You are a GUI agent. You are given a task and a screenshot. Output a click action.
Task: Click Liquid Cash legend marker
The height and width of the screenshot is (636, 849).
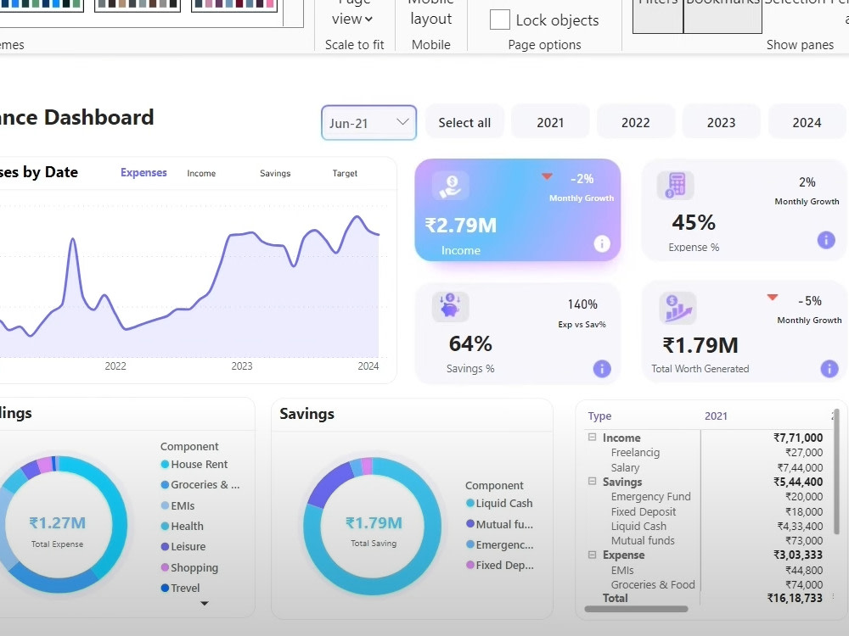pos(470,504)
